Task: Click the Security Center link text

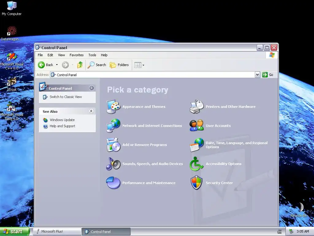Action: [x=219, y=183]
